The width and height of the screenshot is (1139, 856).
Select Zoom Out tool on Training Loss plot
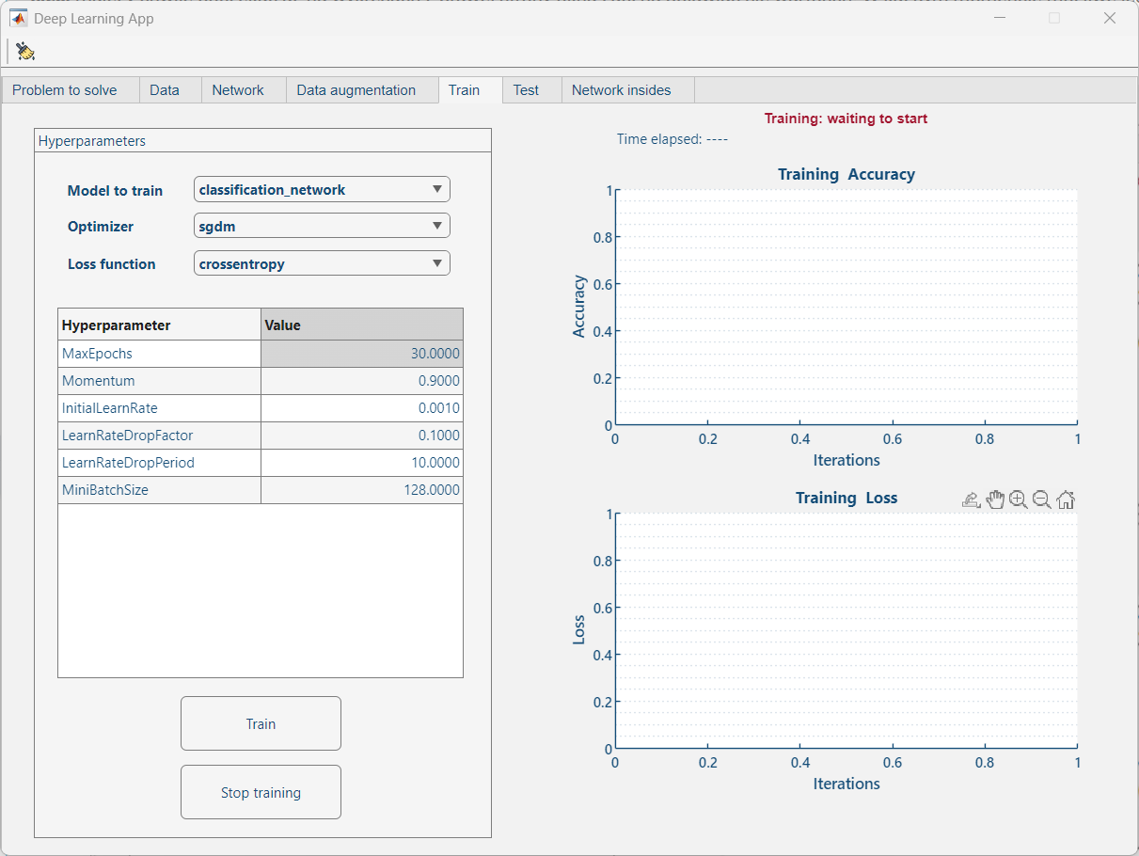click(1041, 499)
